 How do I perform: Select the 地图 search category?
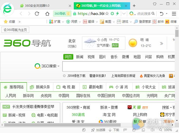click(x=137, y=57)
